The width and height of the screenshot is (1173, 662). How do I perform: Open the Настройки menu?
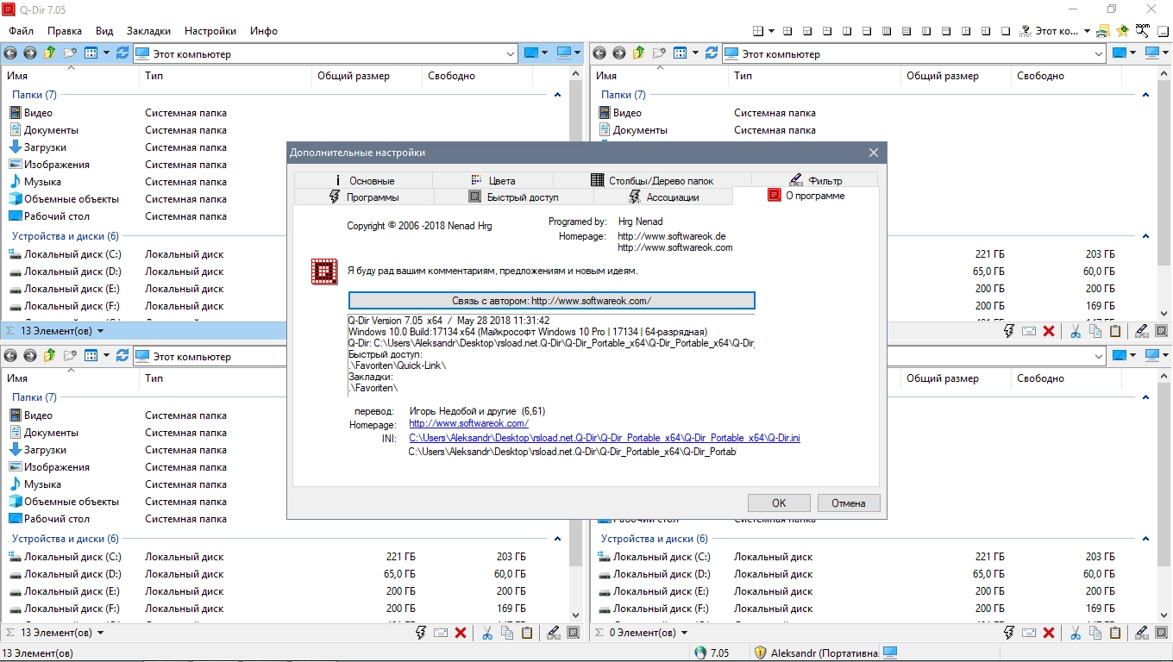point(210,31)
